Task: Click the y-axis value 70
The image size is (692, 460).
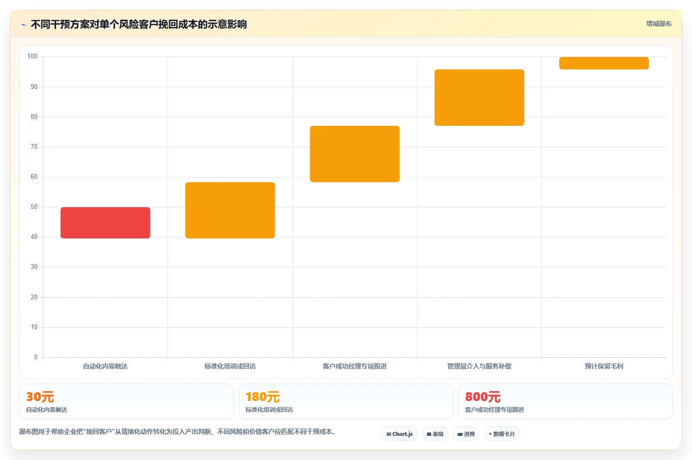Action: point(34,146)
